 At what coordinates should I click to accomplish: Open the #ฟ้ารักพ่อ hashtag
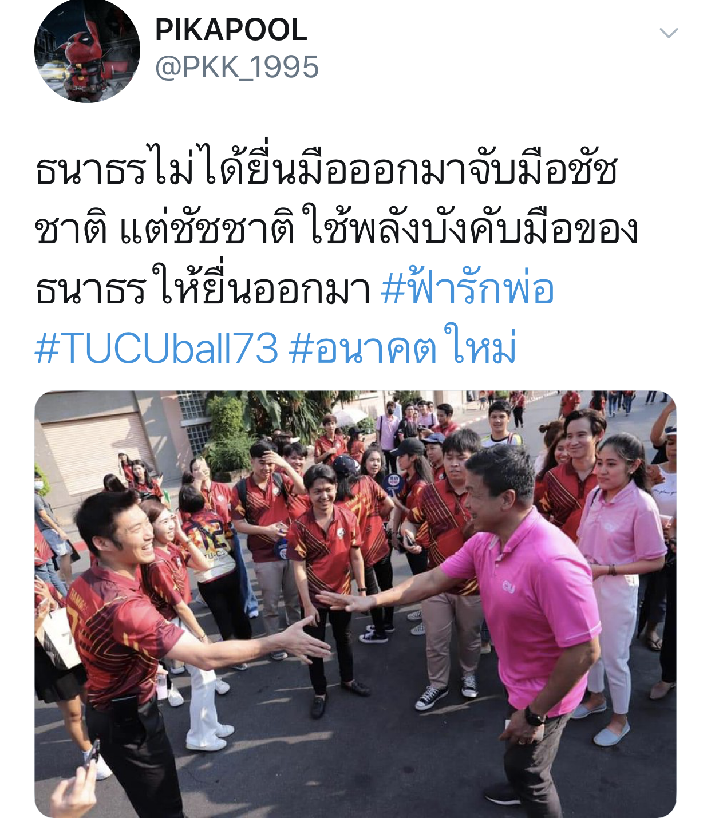[467, 288]
